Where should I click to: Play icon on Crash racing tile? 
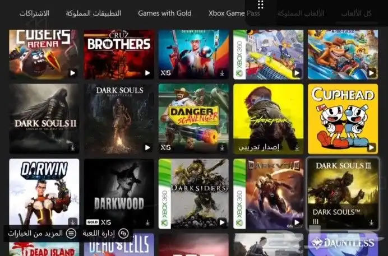click(x=371, y=73)
